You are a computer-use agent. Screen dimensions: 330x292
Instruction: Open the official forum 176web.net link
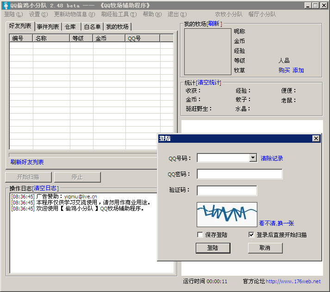pos(293,281)
